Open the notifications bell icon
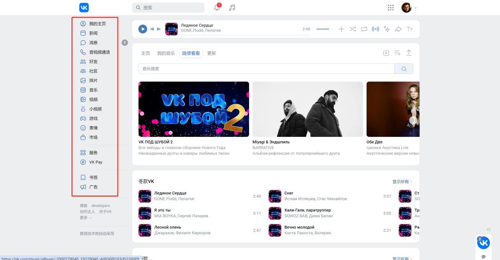Image resolution: width=500 pixels, height=260 pixels. (x=217, y=7)
